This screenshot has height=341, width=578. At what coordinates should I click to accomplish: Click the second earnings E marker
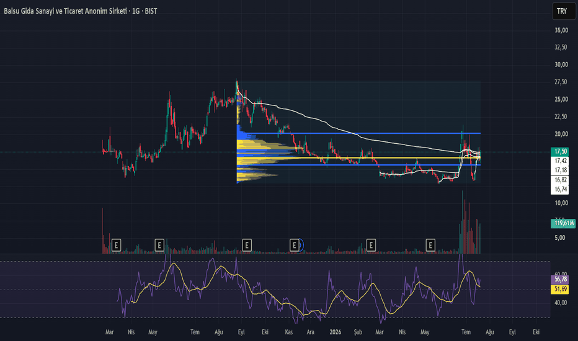coord(159,245)
